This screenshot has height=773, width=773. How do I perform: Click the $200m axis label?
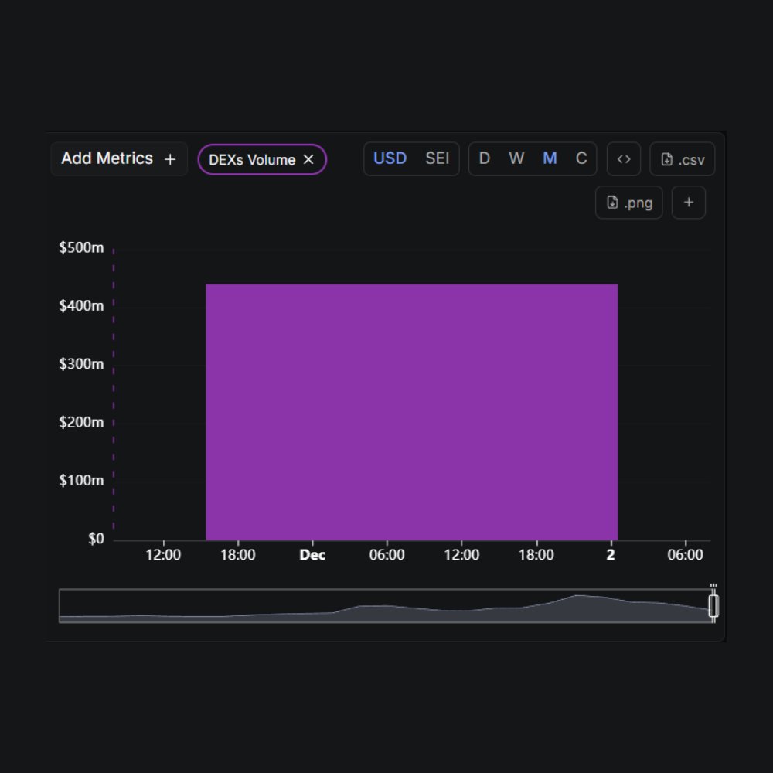tap(81, 422)
